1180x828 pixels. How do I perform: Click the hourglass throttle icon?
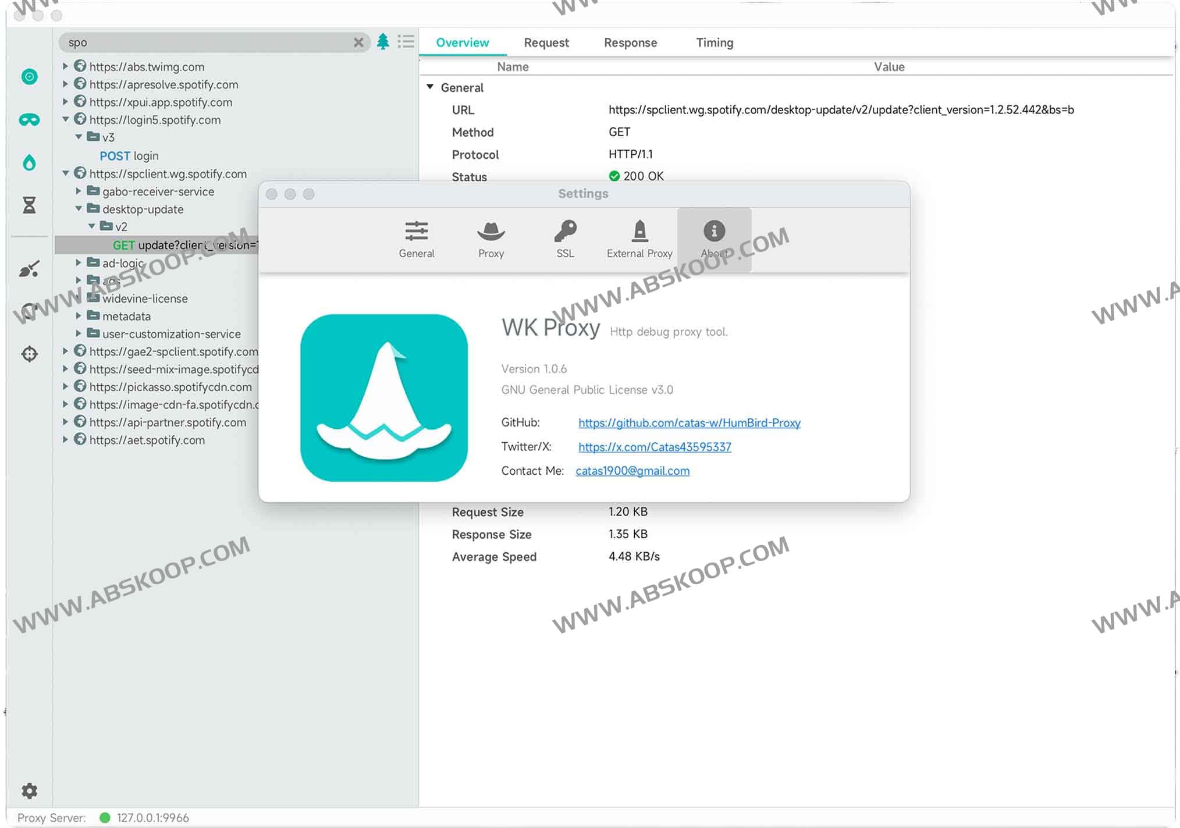(x=29, y=205)
